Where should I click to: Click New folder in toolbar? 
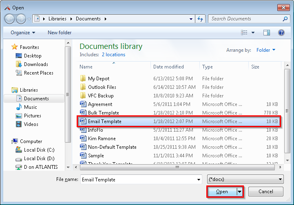(x=60, y=33)
